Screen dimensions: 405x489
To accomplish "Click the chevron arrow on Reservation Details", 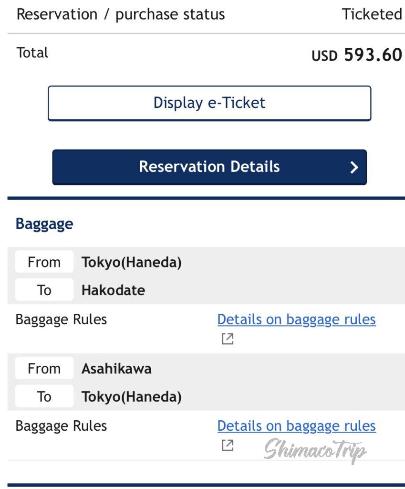I will coord(354,167).
